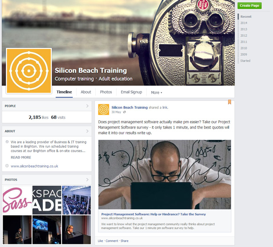Open the Sass logo photo thumbnail
The width and height of the screenshot is (273, 247).
click(17, 200)
